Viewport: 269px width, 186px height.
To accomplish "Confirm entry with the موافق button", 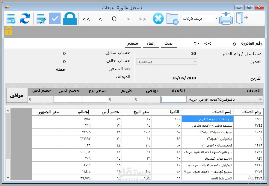I will pos(16,95).
